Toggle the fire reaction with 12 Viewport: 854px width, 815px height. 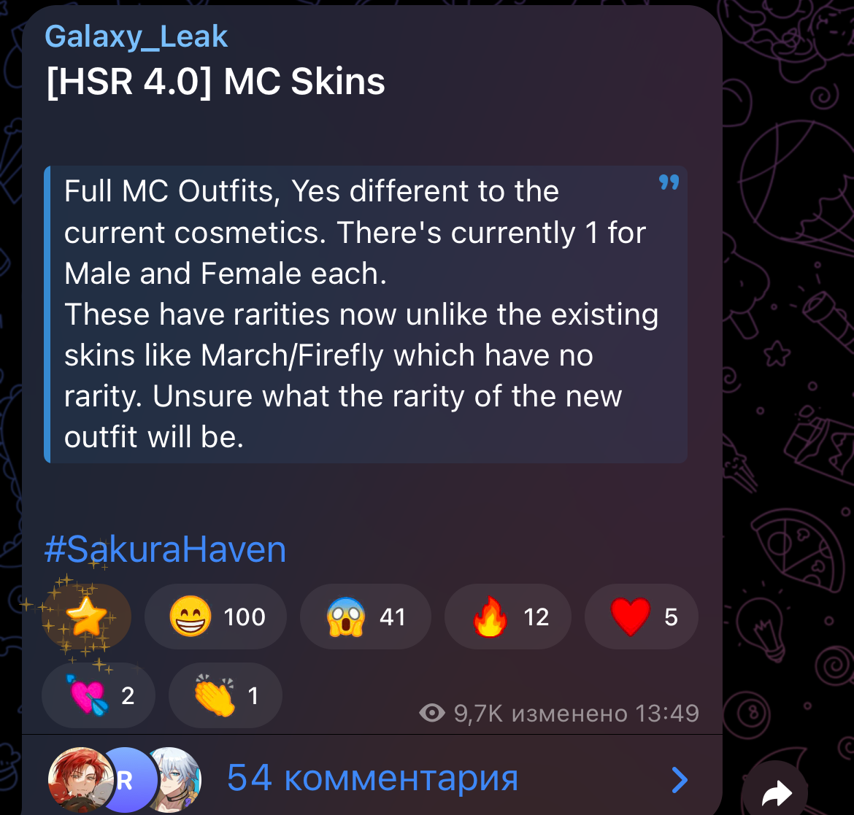[x=508, y=617]
